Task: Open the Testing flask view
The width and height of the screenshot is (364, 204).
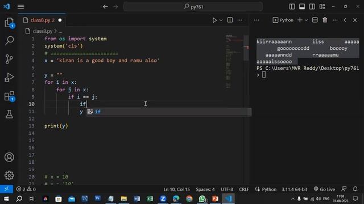Action: pyautogui.click(x=9, y=114)
